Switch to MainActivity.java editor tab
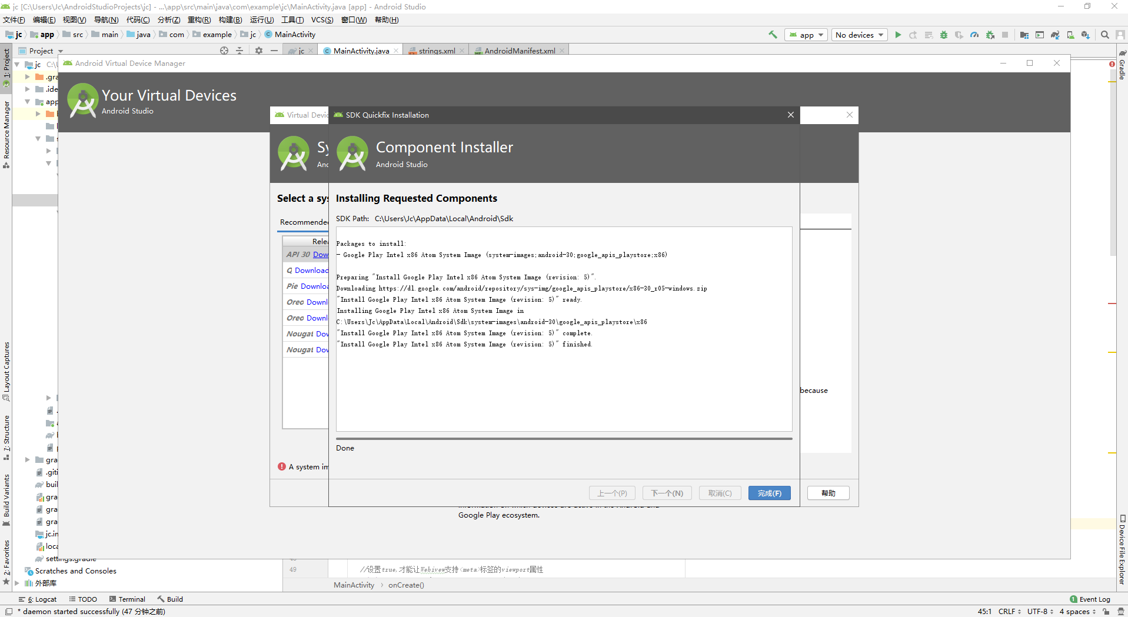This screenshot has height=617, width=1128. (361, 51)
